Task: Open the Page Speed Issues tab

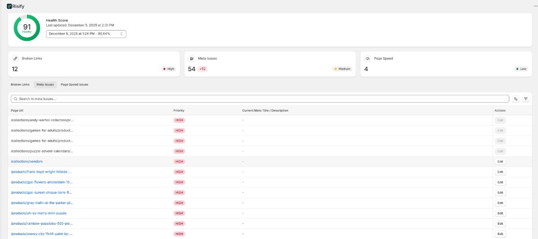Action: tap(74, 84)
